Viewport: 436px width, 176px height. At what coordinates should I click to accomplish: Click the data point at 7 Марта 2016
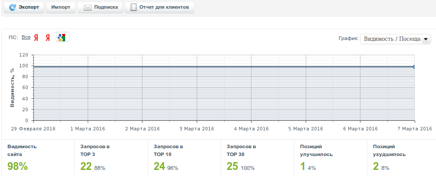click(415, 67)
